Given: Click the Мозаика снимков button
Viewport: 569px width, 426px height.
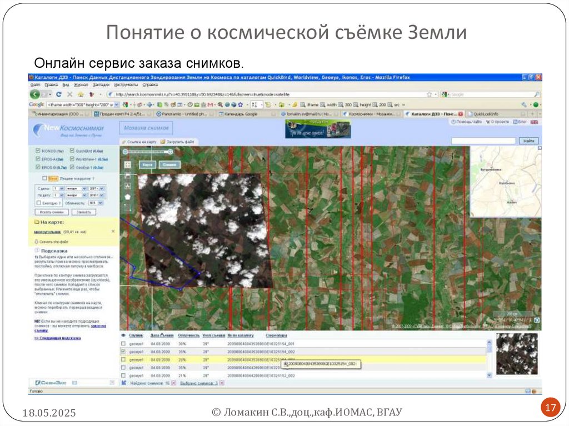Looking at the screenshot, I should [146, 128].
